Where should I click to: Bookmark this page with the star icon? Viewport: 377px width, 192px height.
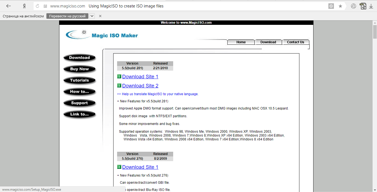[x=340, y=6]
